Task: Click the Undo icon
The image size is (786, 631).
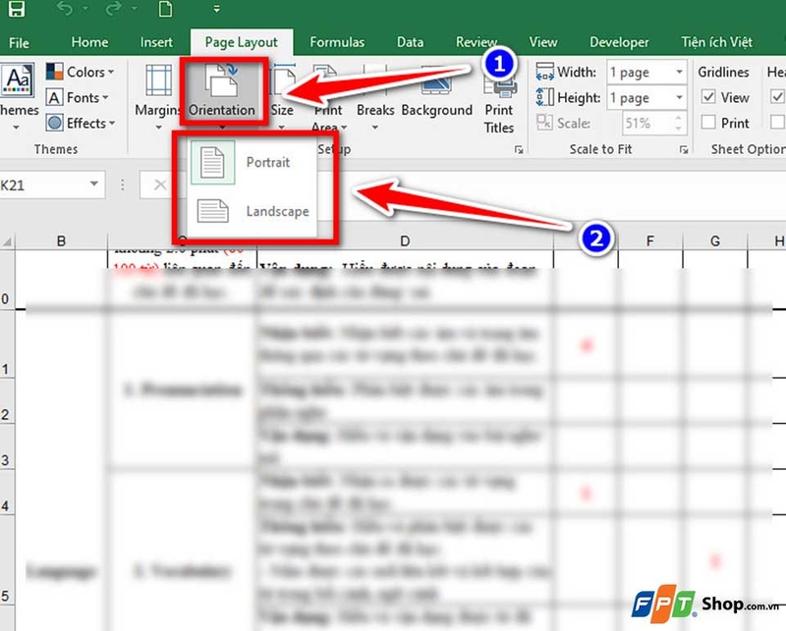Action: click(66, 9)
